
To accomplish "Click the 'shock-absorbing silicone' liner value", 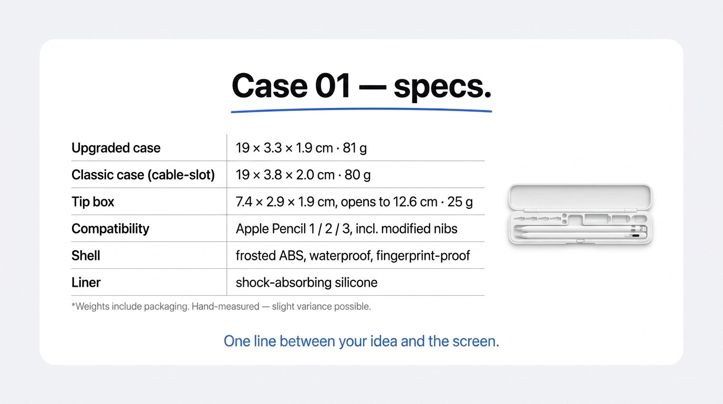I will (x=306, y=282).
